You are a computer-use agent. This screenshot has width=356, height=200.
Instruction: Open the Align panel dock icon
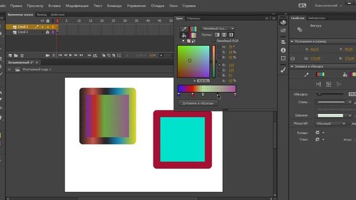pos(283,42)
